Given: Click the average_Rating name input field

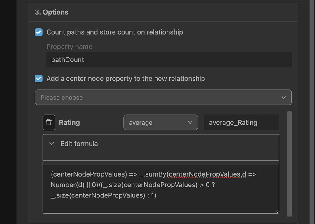Looking at the screenshot, I should pyautogui.click(x=241, y=122).
